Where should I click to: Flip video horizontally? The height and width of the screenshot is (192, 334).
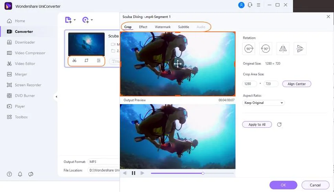pyautogui.click(x=283, y=49)
